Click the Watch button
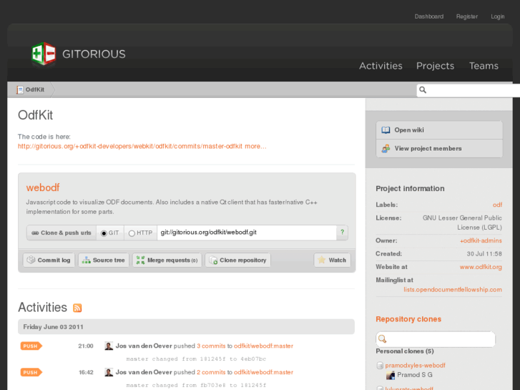 tap(333, 260)
